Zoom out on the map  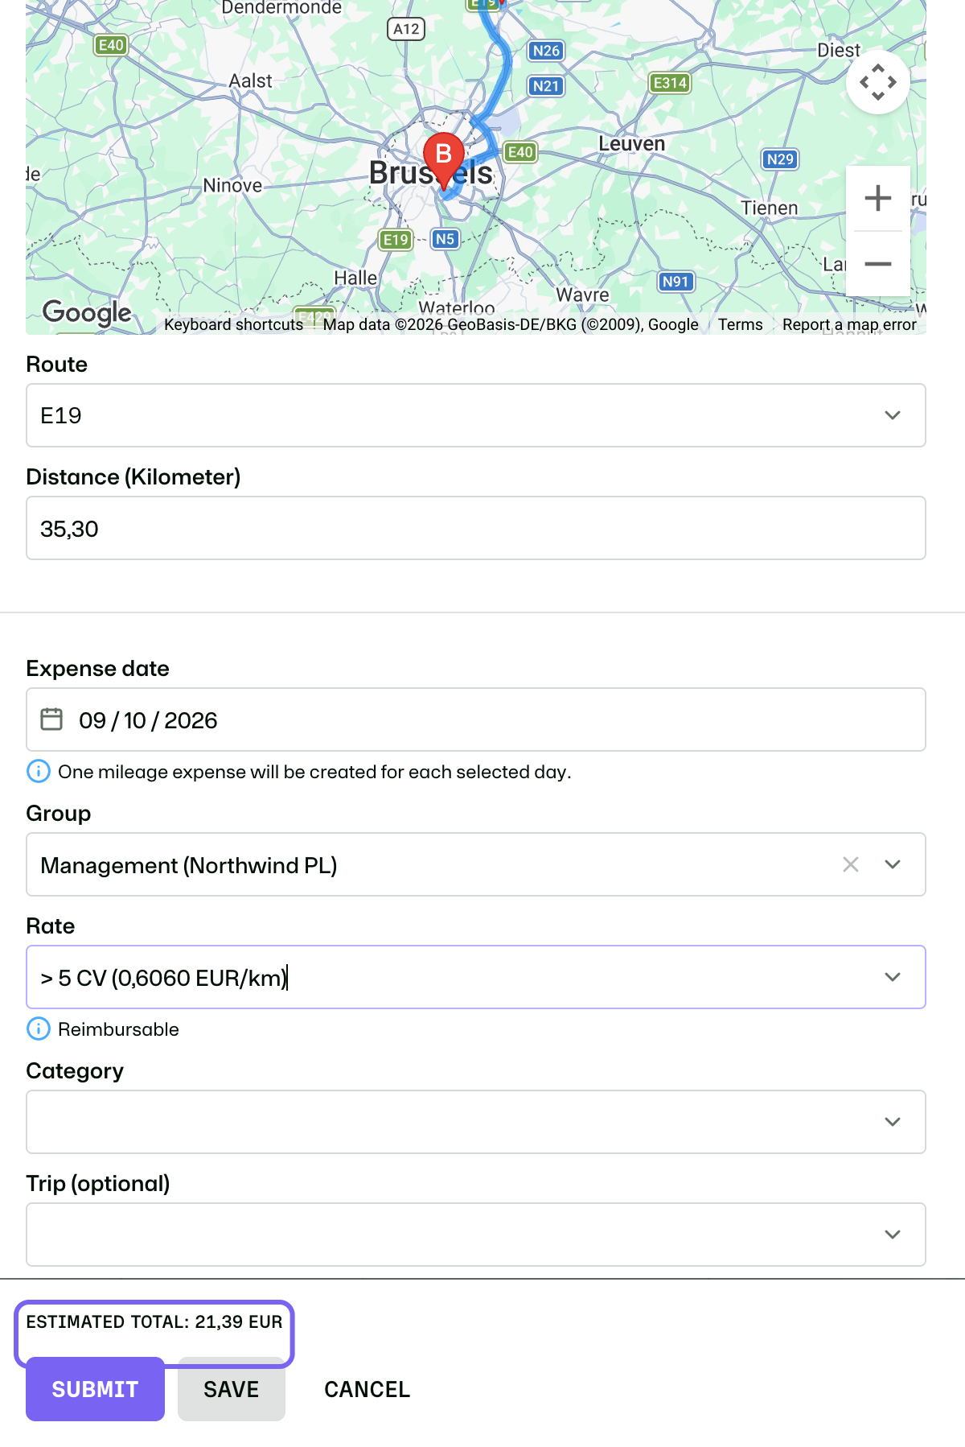coord(878,264)
